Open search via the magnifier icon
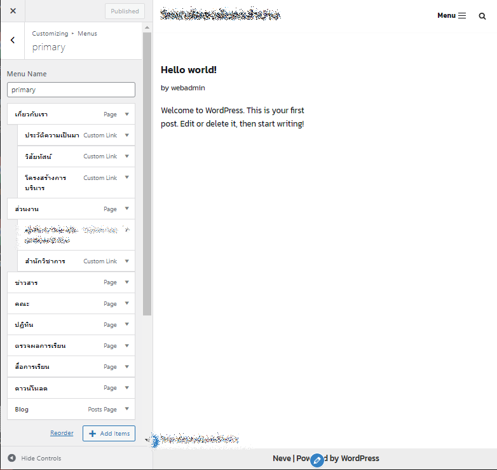 (x=482, y=16)
